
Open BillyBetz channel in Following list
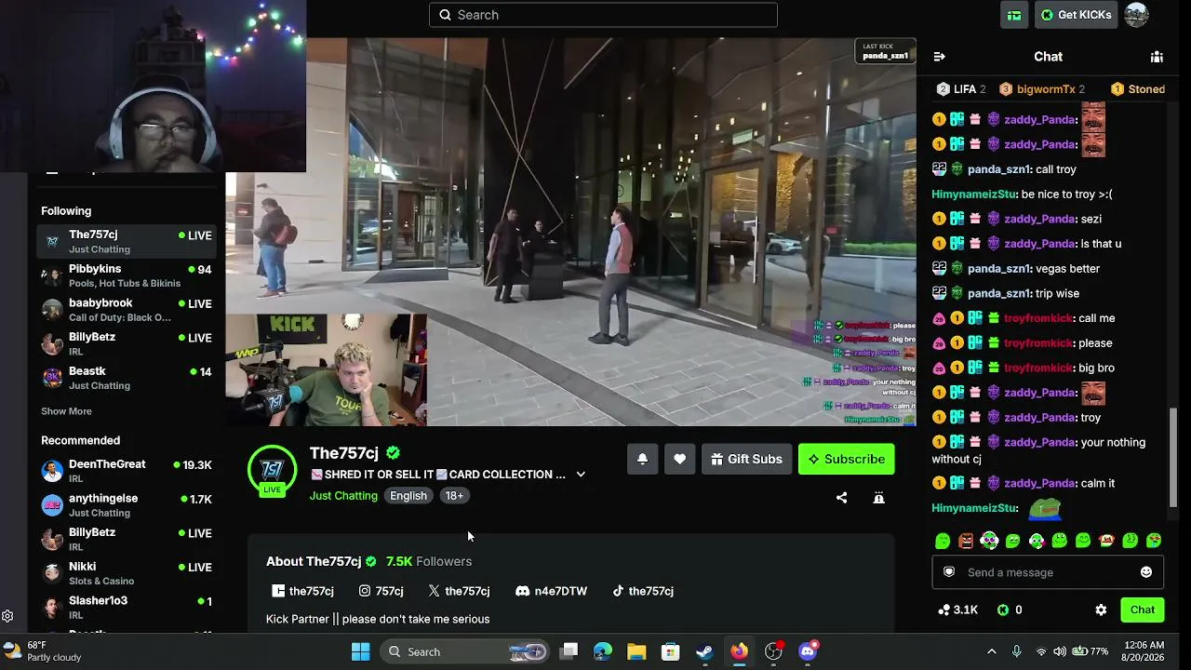(x=127, y=343)
